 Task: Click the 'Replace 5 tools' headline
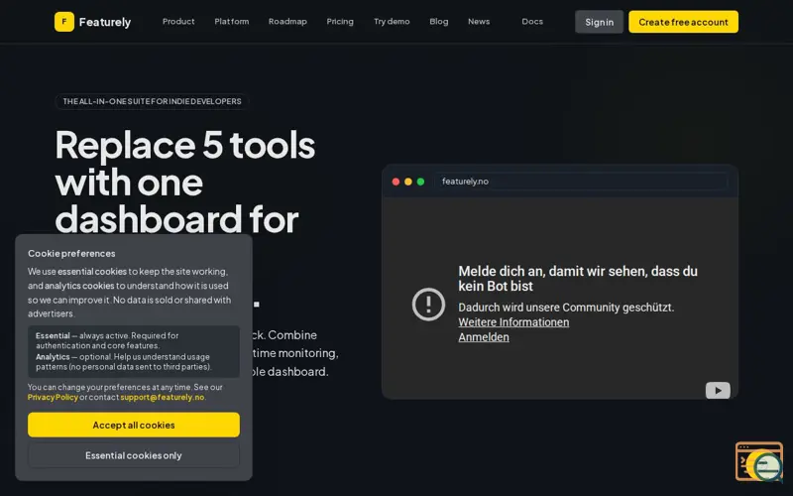pyautogui.click(x=185, y=145)
